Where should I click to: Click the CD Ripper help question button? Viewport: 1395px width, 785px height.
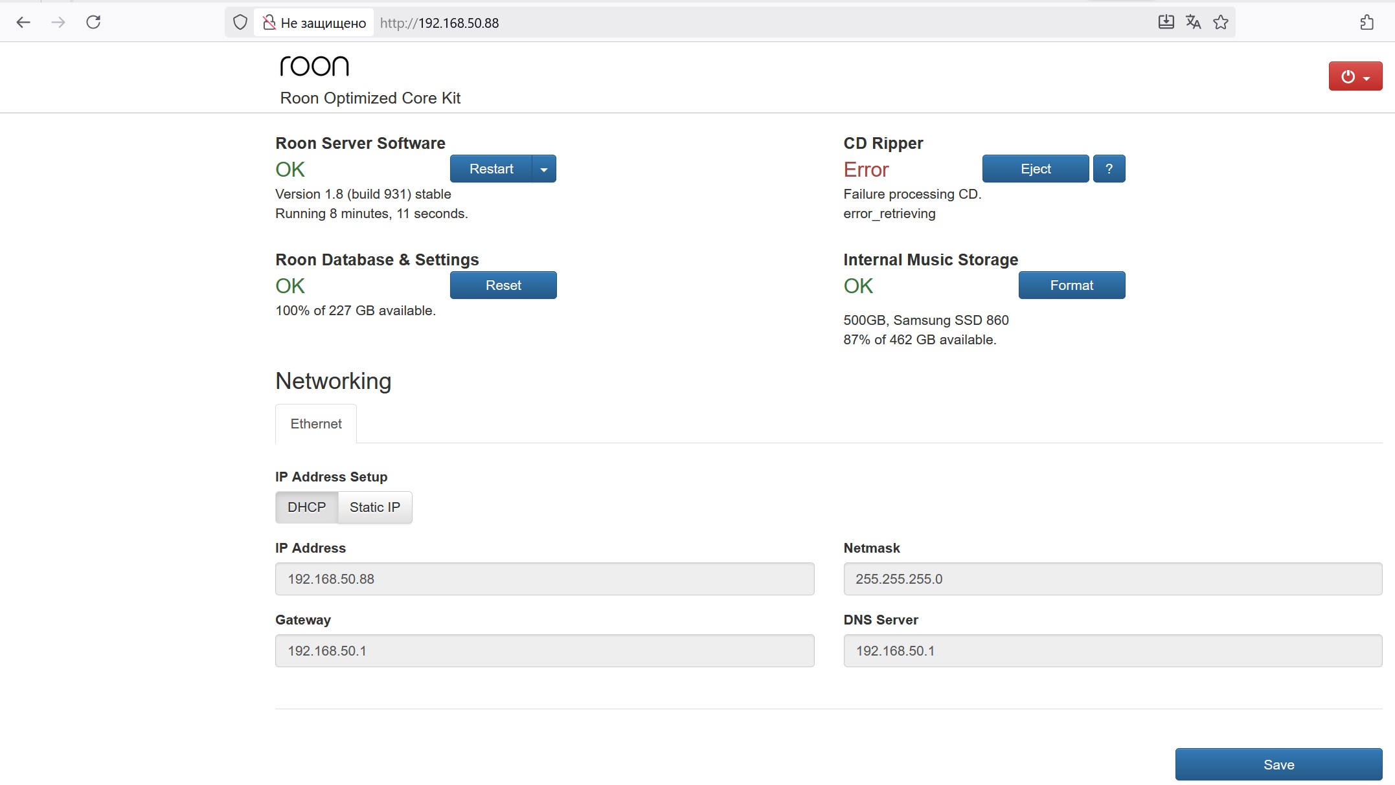point(1109,169)
